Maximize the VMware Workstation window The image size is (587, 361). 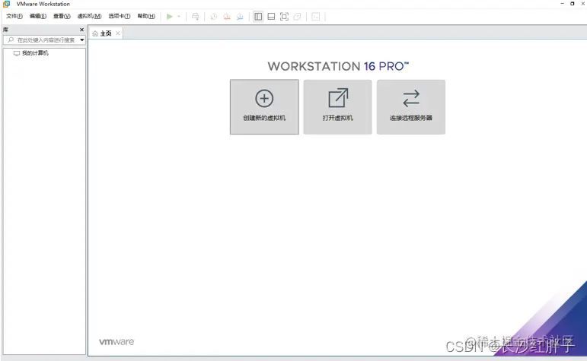[x=573, y=4]
